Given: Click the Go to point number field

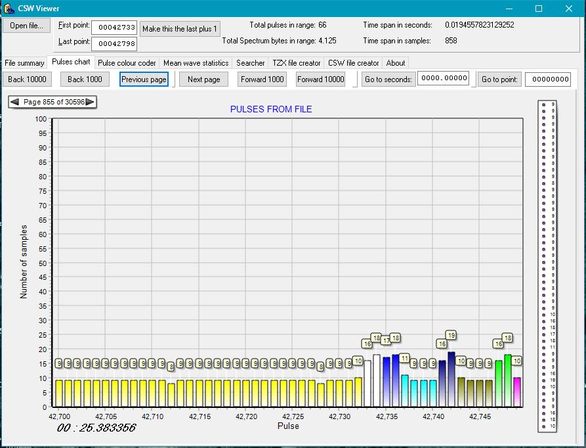Looking at the screenshot, I should click(x=547, y=79).
